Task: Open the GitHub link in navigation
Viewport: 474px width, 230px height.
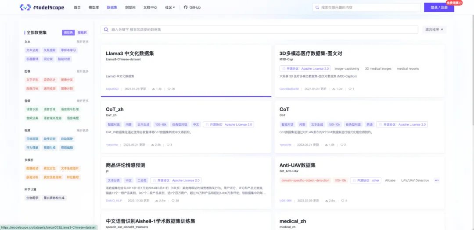Action: click(x=192, y=7)
